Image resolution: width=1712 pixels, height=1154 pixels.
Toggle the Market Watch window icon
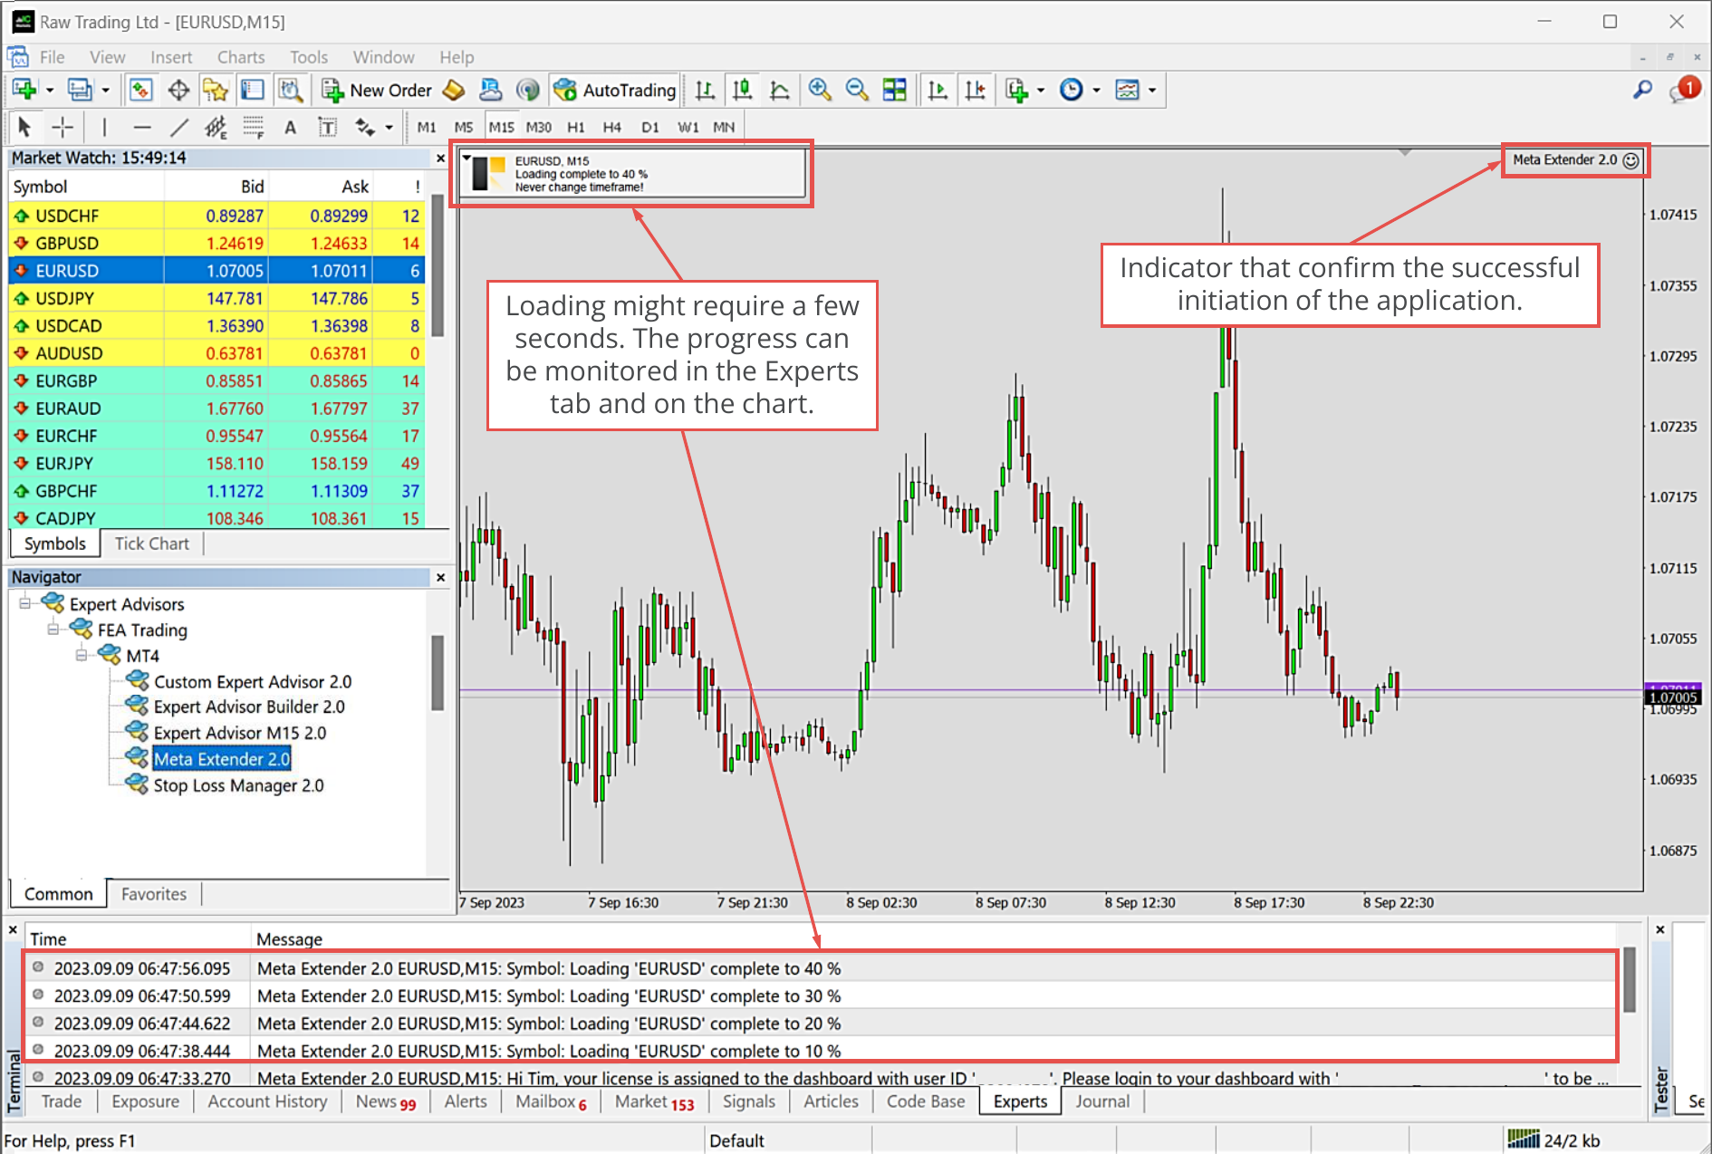[x=140, y=90]
